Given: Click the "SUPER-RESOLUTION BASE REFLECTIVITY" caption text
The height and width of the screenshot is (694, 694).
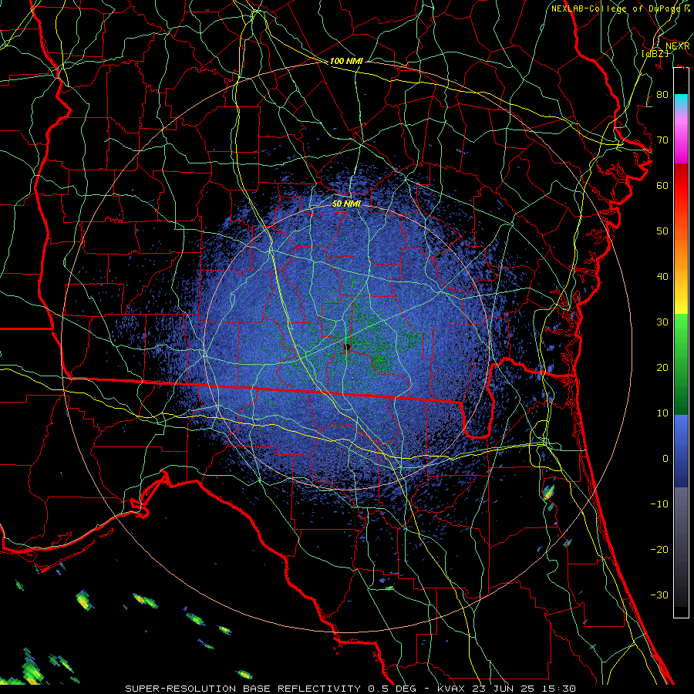Looking at the screenshot, I should tap(243, 689).
